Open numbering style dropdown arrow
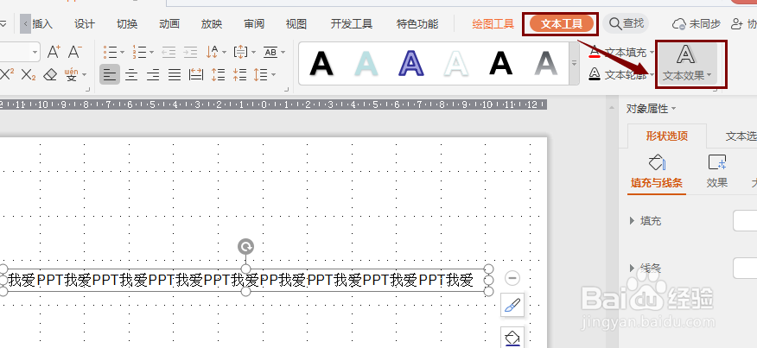Image resolution: width=757 pixels, height=348 pixels. (151, 52)
